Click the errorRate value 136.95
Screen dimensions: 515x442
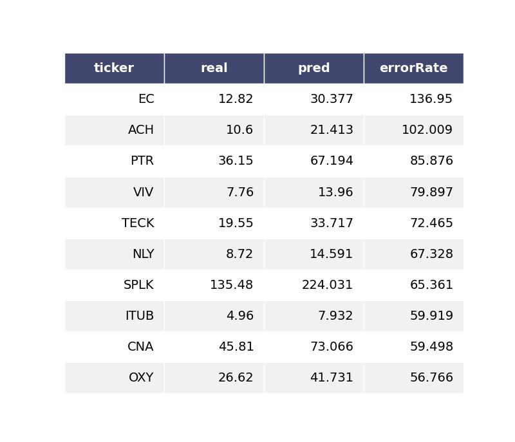(431, 99)
